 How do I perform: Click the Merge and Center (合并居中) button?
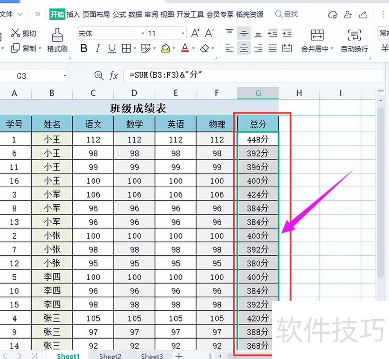(317, 40)
